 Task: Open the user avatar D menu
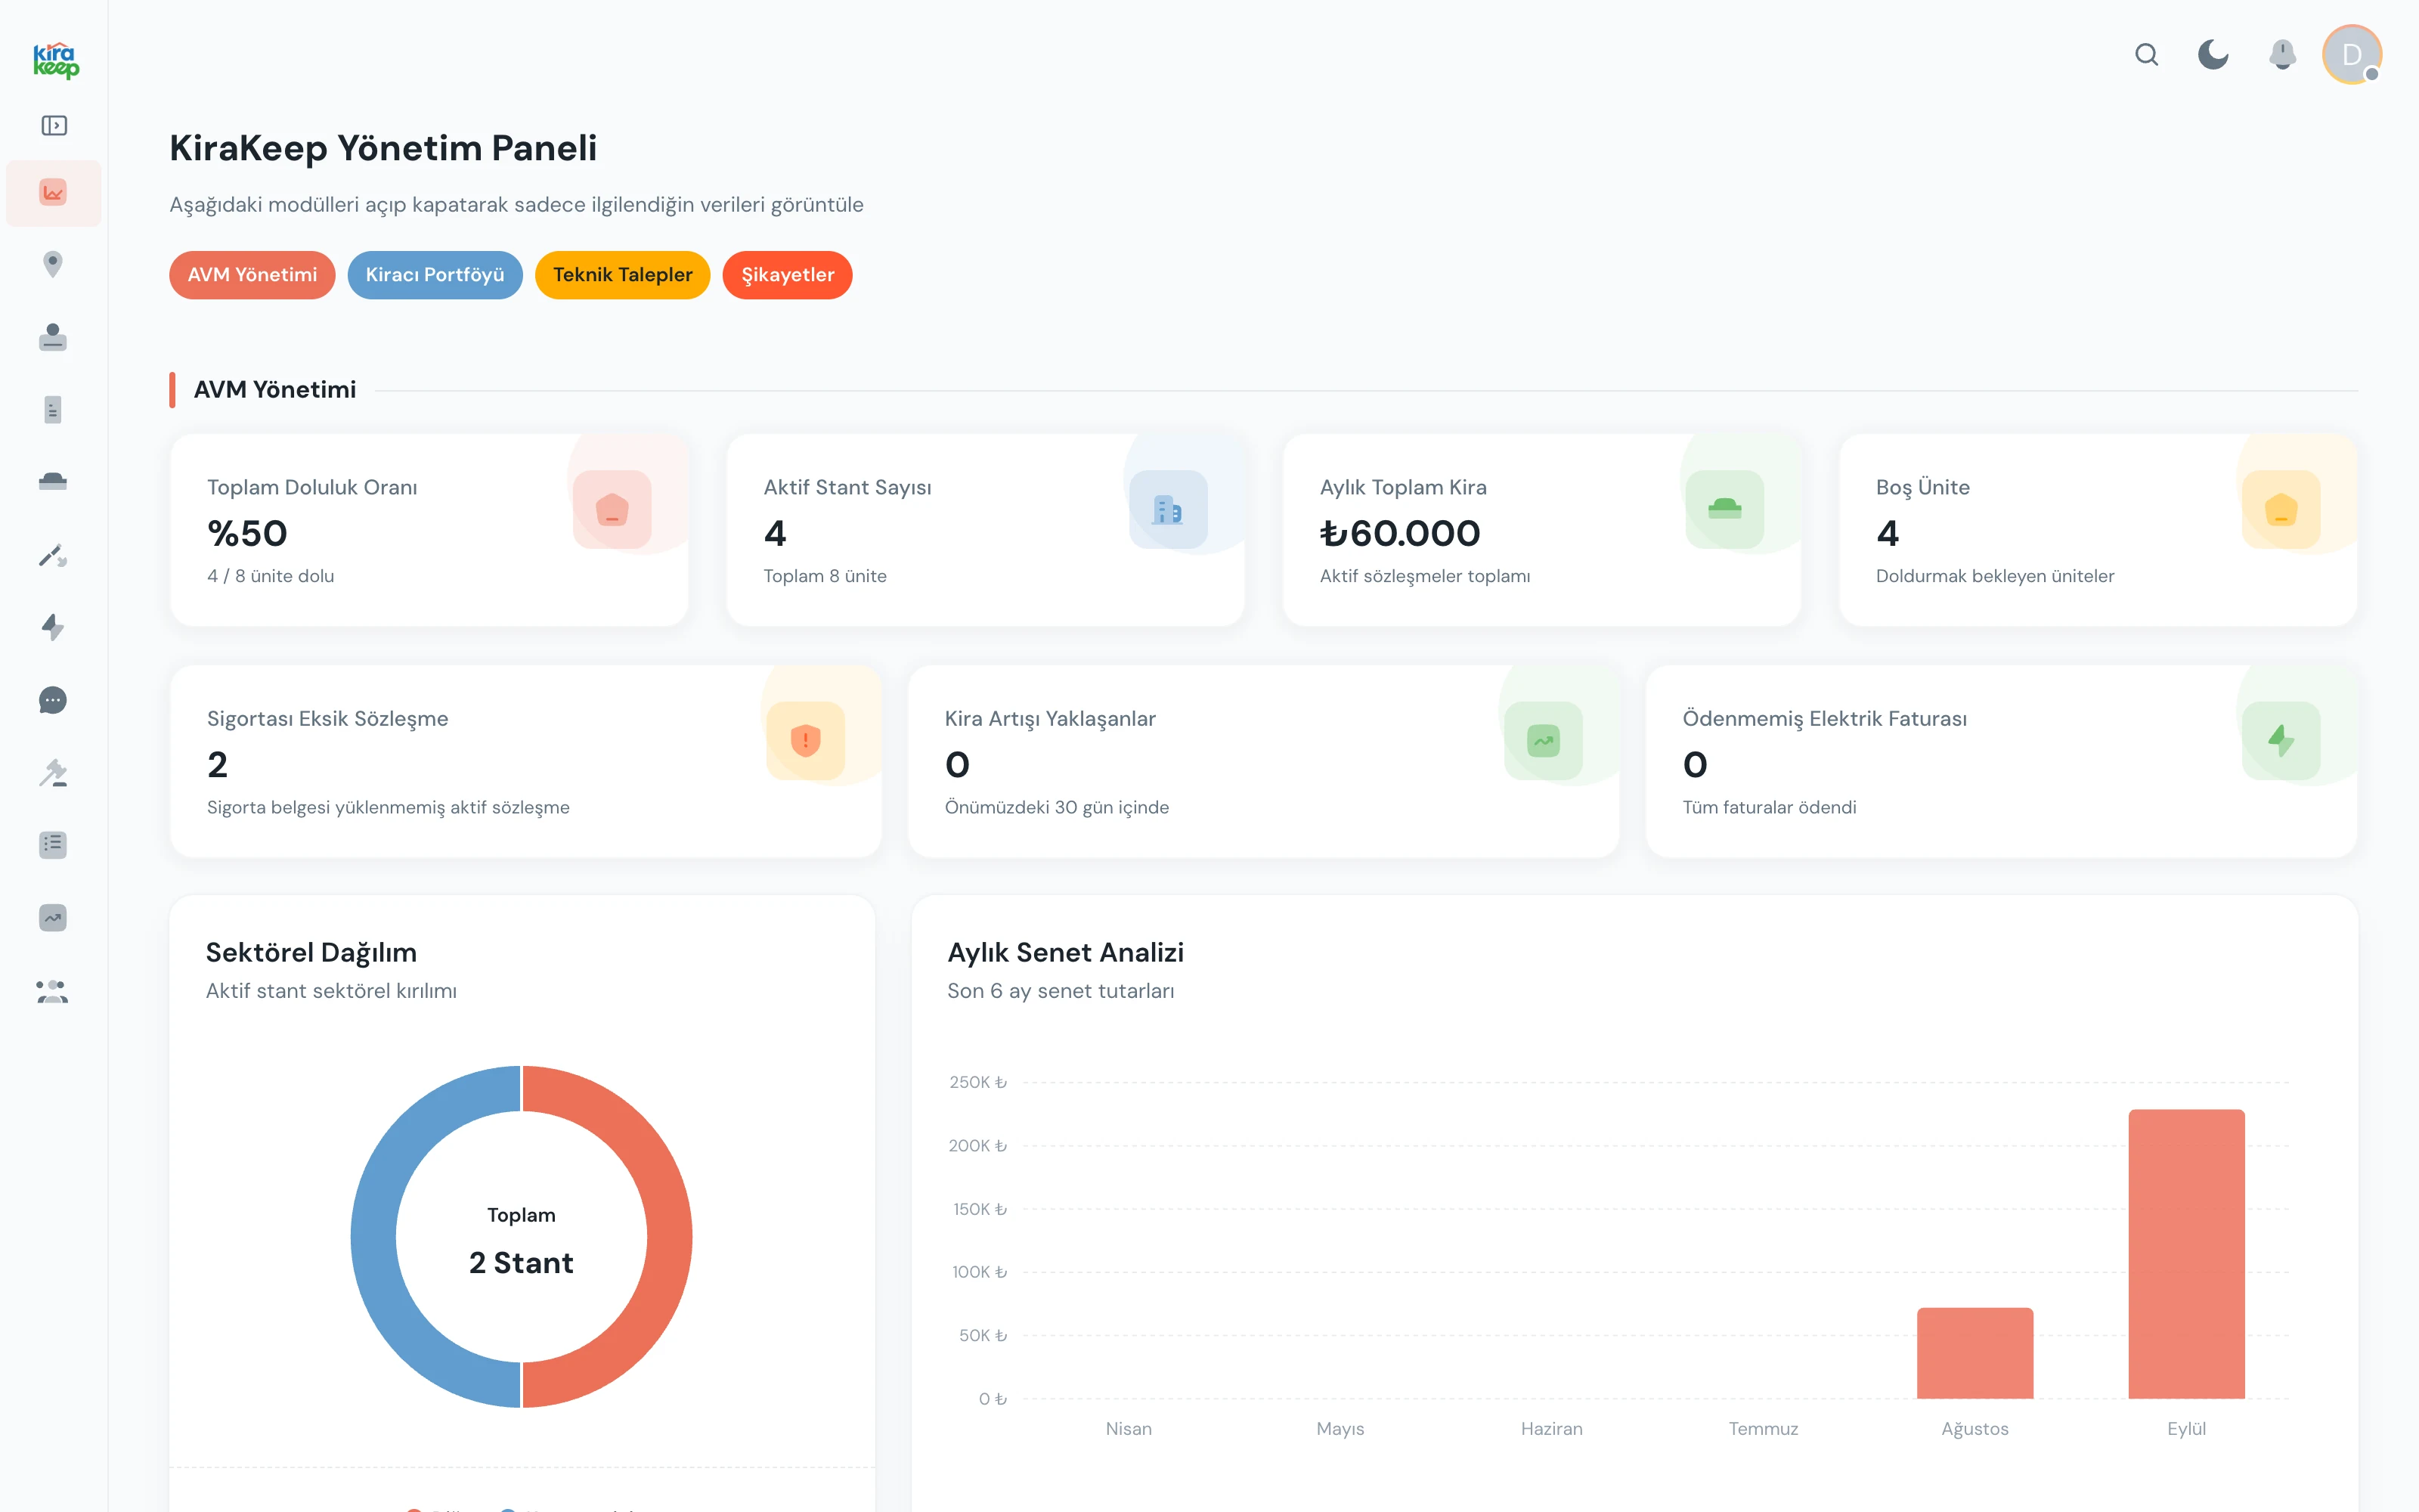(2351, 54)
